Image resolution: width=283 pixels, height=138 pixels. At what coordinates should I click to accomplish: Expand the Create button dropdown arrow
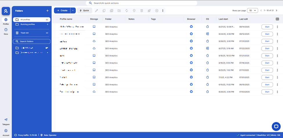(73, 11)
